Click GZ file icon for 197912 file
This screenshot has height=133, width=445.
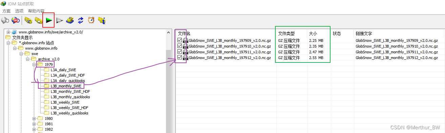pos(185,58)
